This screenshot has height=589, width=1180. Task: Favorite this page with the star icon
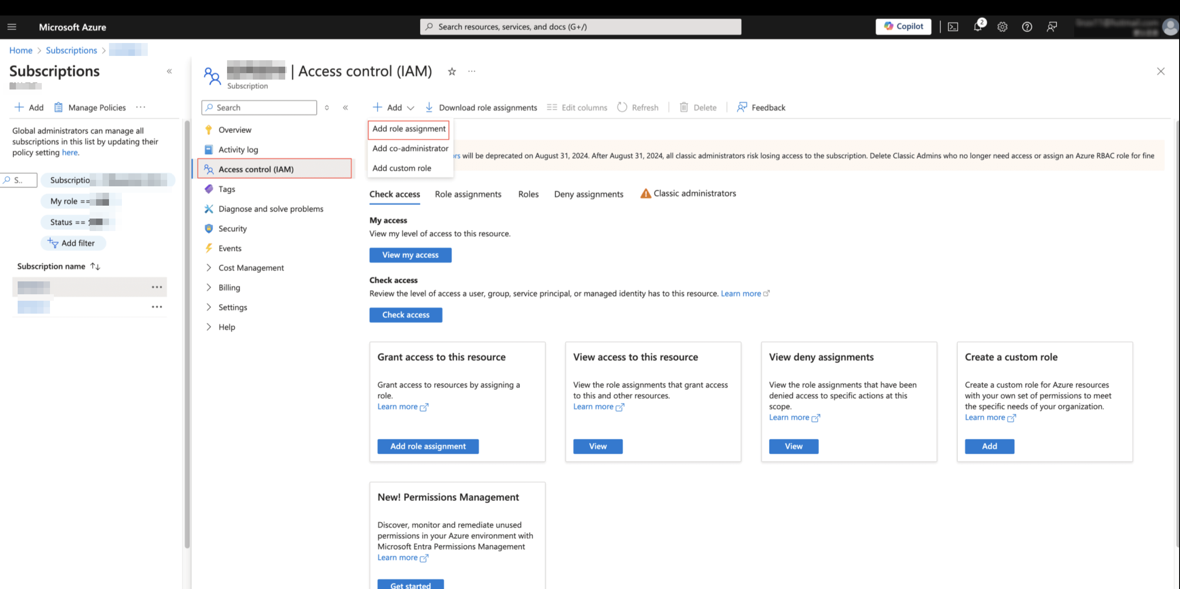tap(451, 71)
